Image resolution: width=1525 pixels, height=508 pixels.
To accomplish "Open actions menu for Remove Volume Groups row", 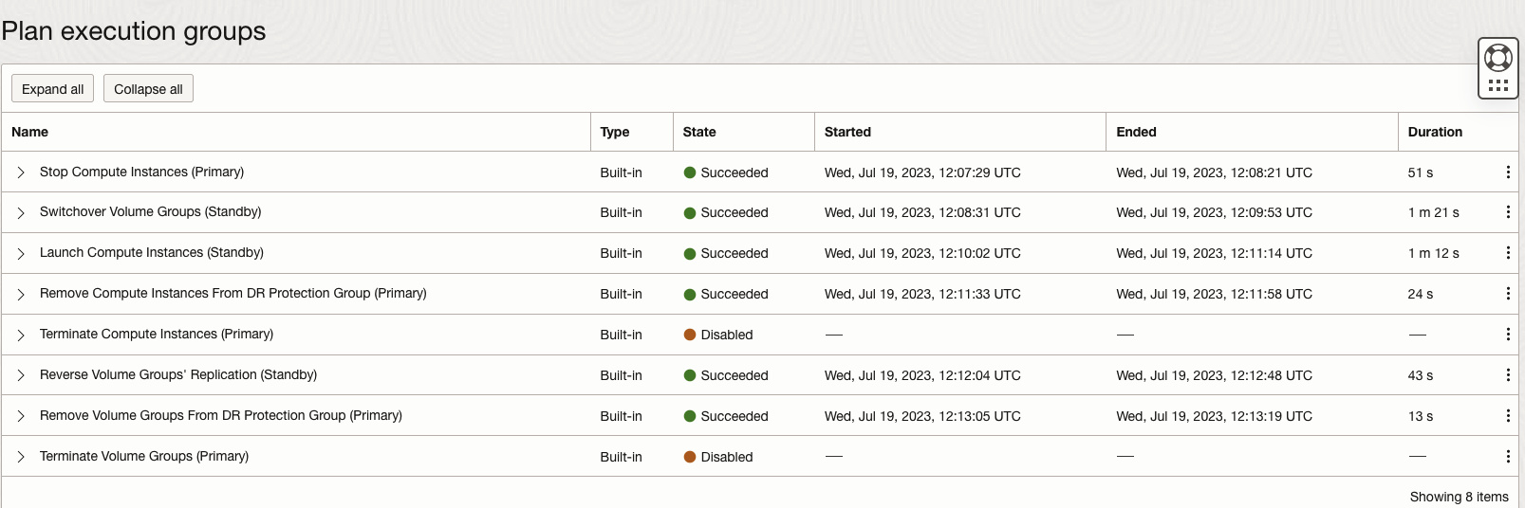I will [1507, 416].
